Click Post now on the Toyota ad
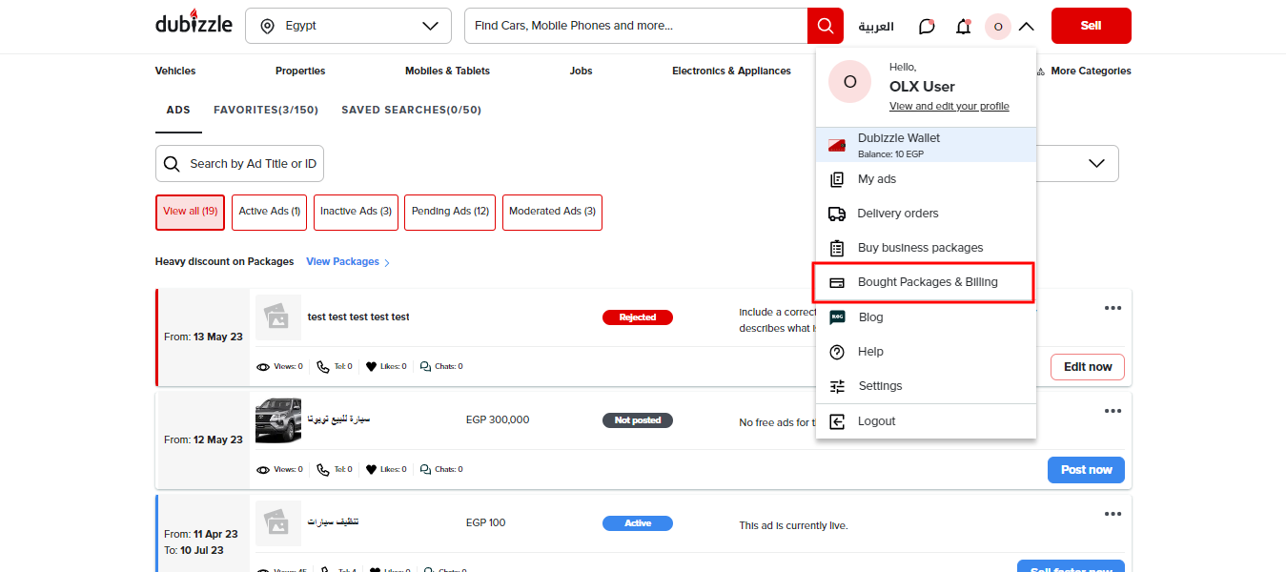Screen dimensions: 1286x572 pyautogui.click(x=1086, y=470)
